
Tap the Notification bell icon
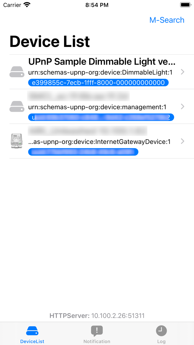97,331
